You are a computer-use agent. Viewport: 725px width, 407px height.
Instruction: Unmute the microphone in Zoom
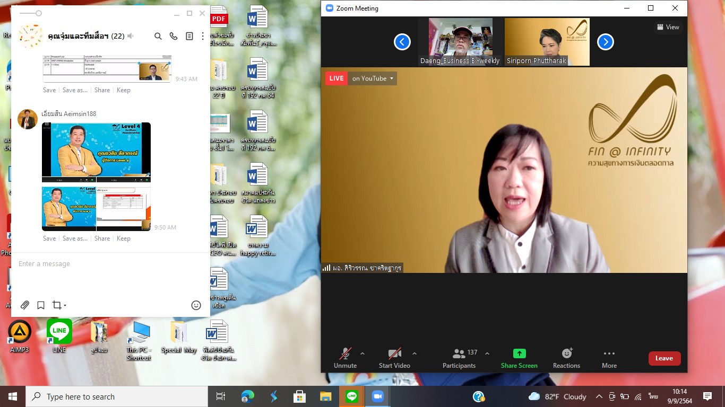pos(345,358)
